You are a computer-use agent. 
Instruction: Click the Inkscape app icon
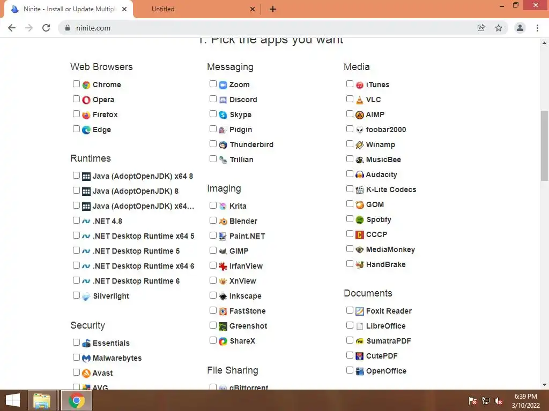tap(223, 296)
